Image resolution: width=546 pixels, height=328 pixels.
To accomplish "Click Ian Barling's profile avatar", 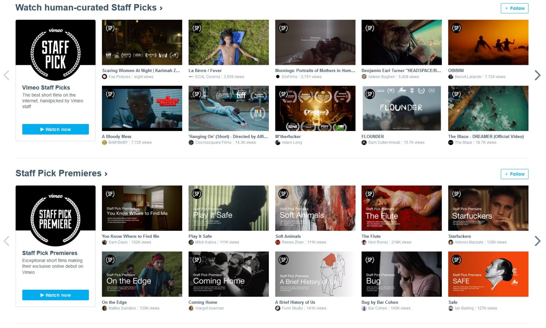I will 451,308.
